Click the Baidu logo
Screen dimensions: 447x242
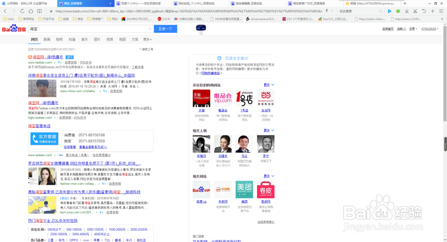click(x=14, y=29)
